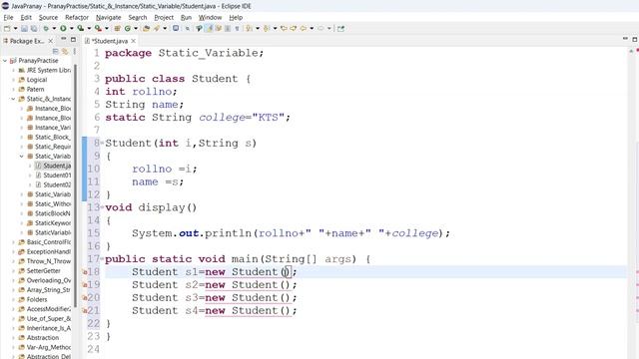This screenshot has width=639, height=359.
Task: Click the green Run button icon
Action: [x=63, y=29]
